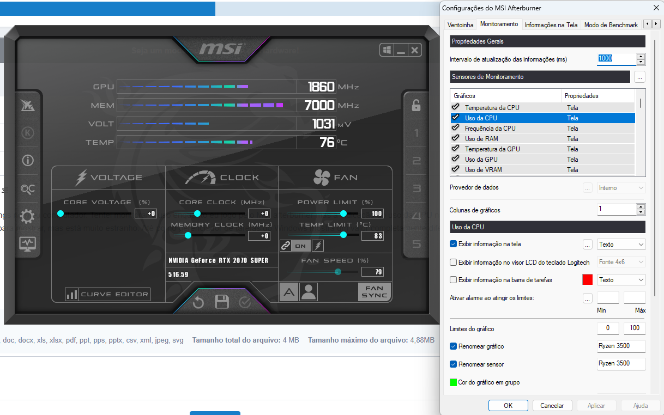
Task: Click the green group graph color swatch
Action: click(x=453, y=382)
